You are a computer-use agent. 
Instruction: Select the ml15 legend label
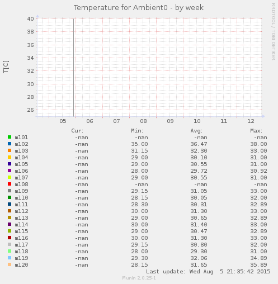[x=21, y=231]
